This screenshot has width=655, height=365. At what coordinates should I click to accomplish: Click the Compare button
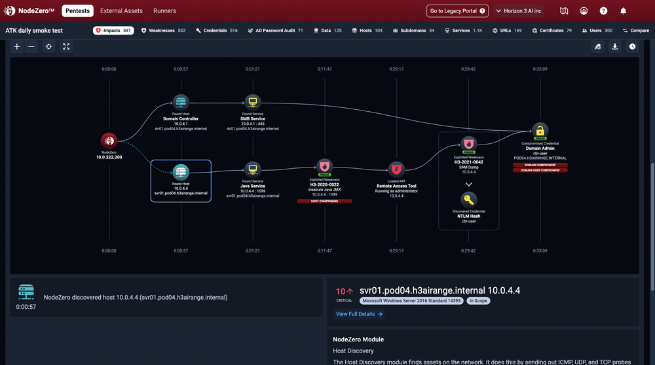(x=635, y=31)
